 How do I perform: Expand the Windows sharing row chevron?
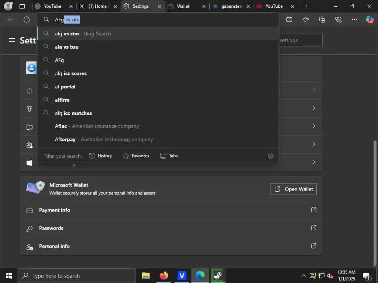[314, 162]
